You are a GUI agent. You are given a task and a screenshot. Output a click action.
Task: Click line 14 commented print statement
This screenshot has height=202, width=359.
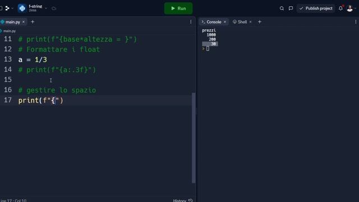click(x=57, y=70)
